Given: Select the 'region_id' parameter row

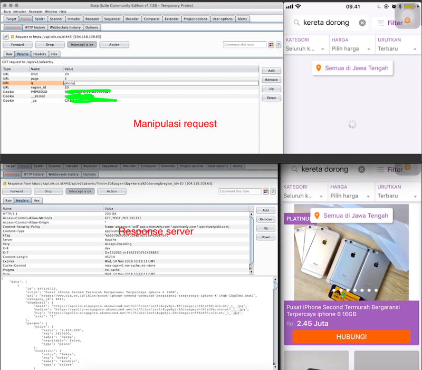Looking at the screenshot, I should coord(130,87).
